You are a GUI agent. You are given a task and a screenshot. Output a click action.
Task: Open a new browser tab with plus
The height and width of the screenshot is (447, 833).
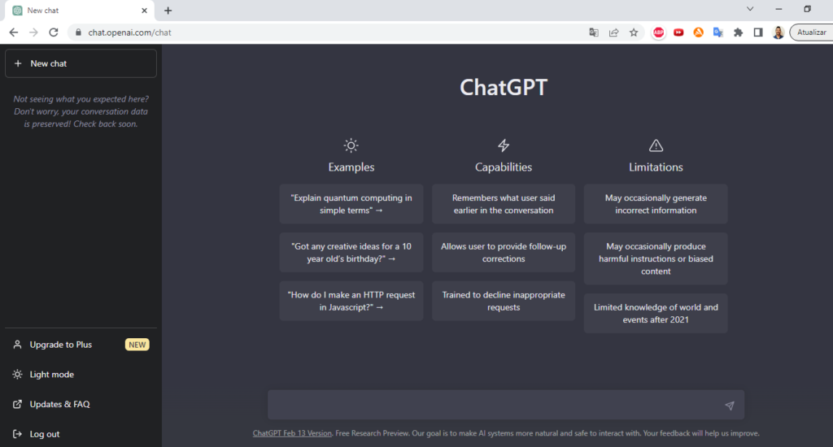pyautogui.click(x=168, y=11)
